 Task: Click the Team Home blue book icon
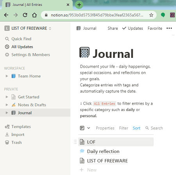click(14, 76)
